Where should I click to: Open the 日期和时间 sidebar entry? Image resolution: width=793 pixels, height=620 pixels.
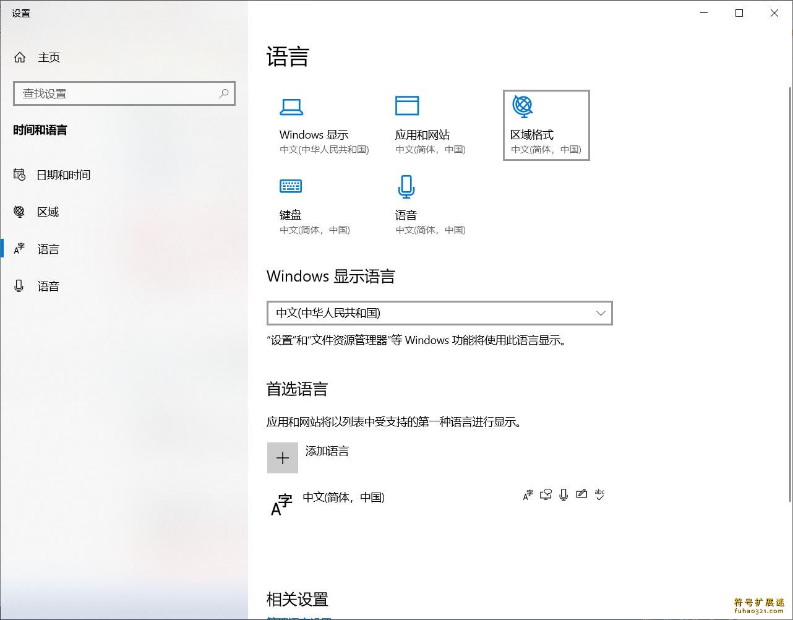pos(63,174)
